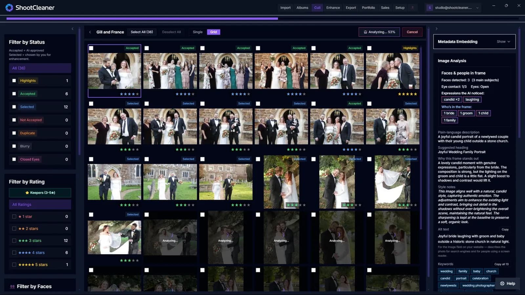Tick the 2 stars rating checkbox

[x=14, y=228]
